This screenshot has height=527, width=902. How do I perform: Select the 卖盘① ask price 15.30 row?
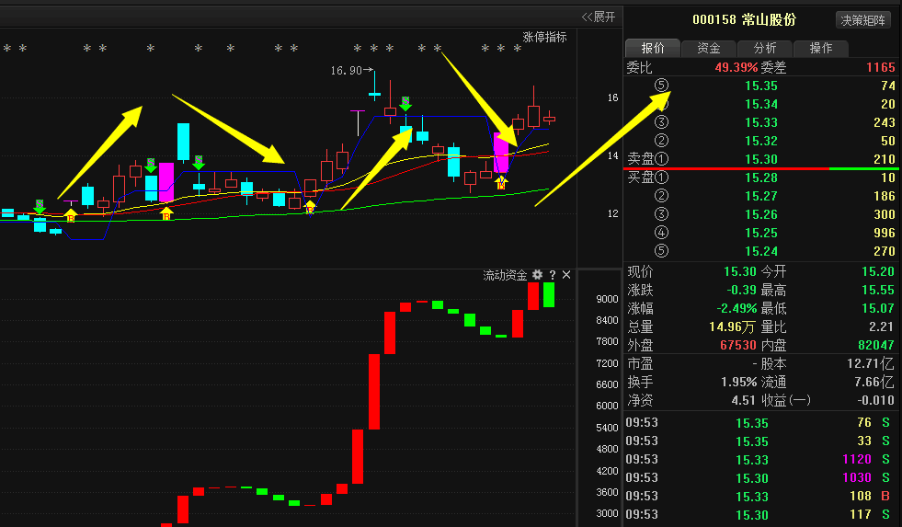(760, 159)
